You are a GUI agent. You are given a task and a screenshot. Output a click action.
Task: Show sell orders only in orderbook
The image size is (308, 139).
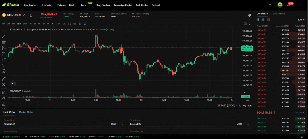click(x=269, y=20)
